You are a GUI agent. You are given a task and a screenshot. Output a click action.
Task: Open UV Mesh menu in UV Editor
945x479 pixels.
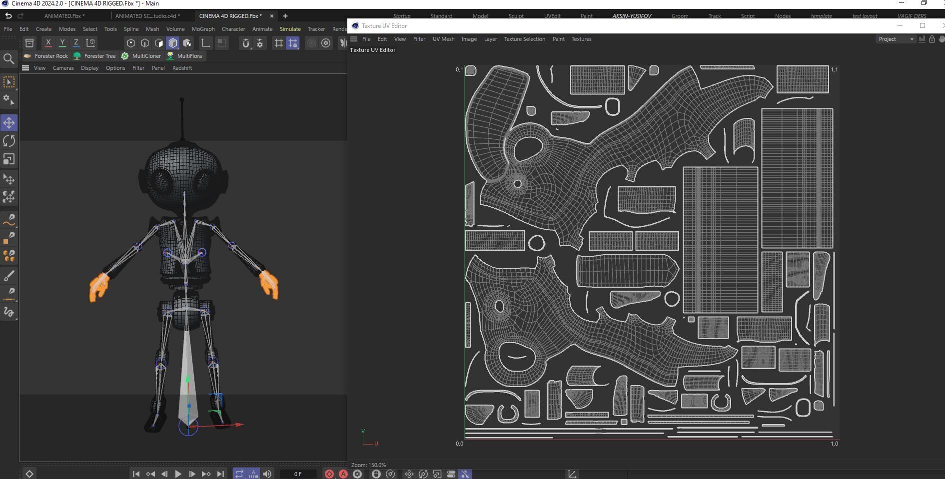coord(444,39)
